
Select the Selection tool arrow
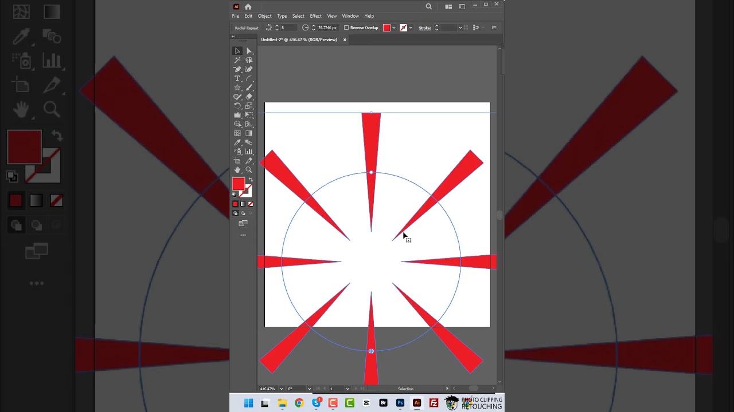coord(237,51)
